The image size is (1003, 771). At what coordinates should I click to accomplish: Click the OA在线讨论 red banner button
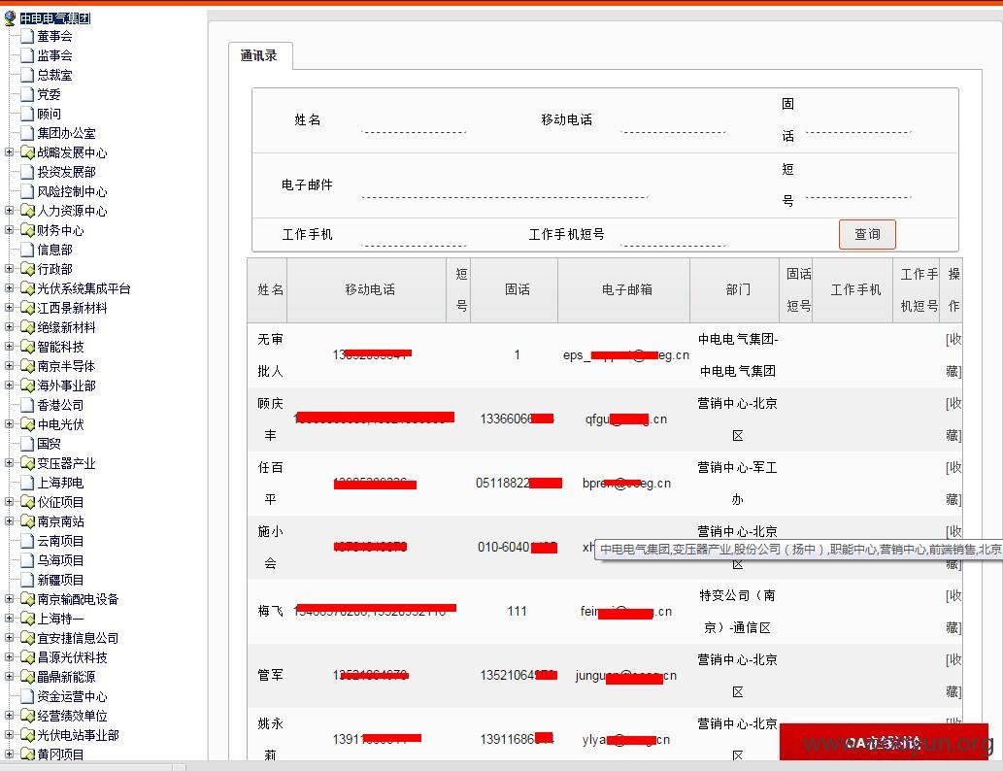(884, 742)
